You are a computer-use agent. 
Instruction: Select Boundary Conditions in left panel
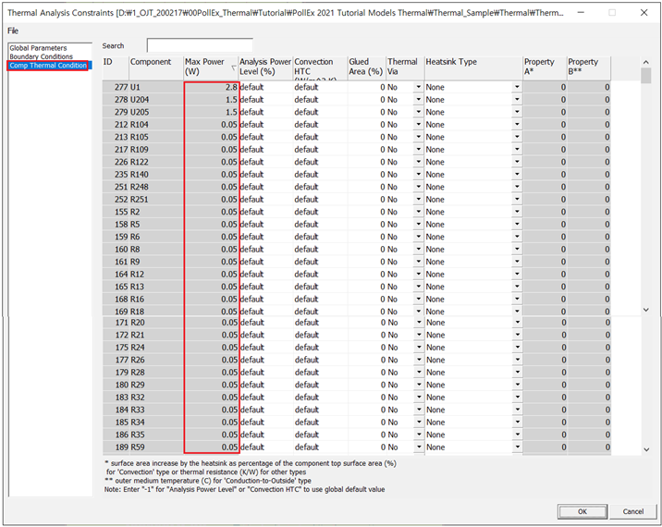point(41,56)
